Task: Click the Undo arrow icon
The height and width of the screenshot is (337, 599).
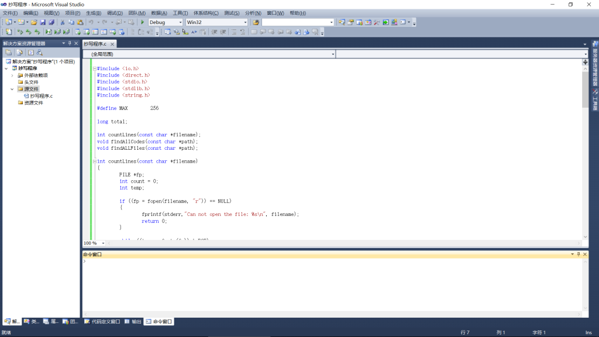Action: (x=91, y=22)
